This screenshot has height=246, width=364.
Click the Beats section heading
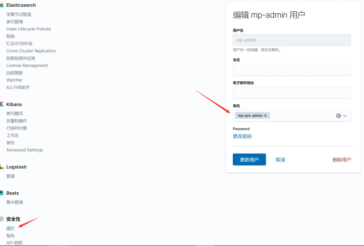click(x=12, y=193)
